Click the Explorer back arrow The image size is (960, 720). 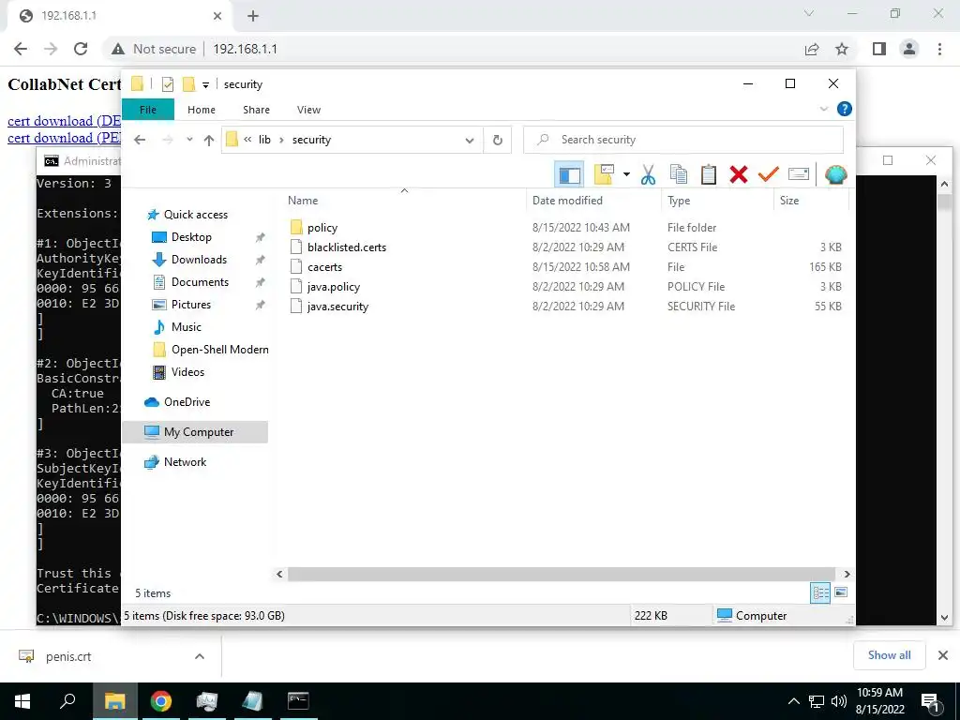[140, 141]
